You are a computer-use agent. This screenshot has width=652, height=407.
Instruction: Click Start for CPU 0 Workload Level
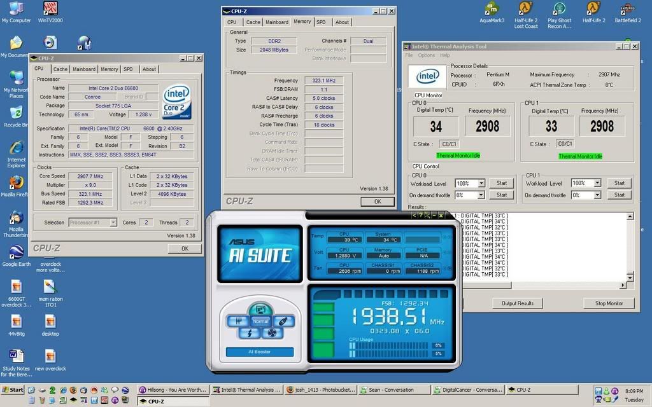(x=502, y=183)
